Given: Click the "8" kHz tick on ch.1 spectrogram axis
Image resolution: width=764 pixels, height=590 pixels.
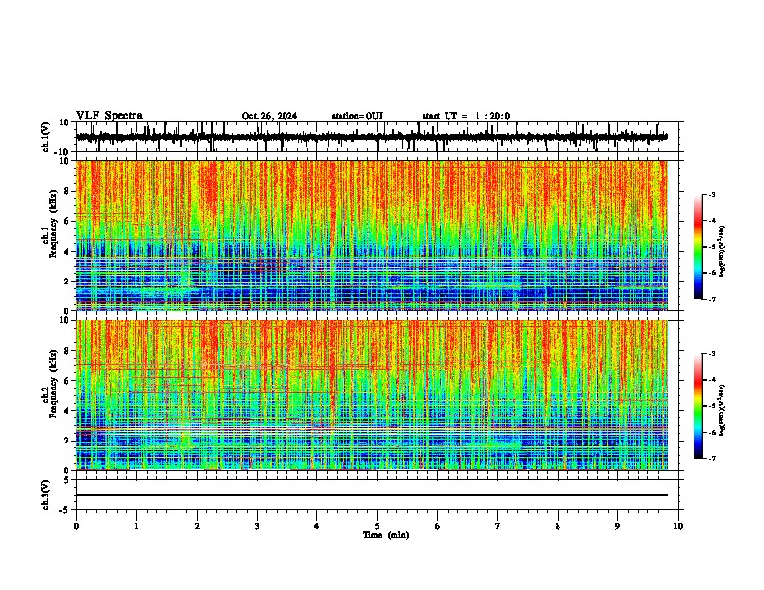Looking at the screenshot, I should click(68, 191).
